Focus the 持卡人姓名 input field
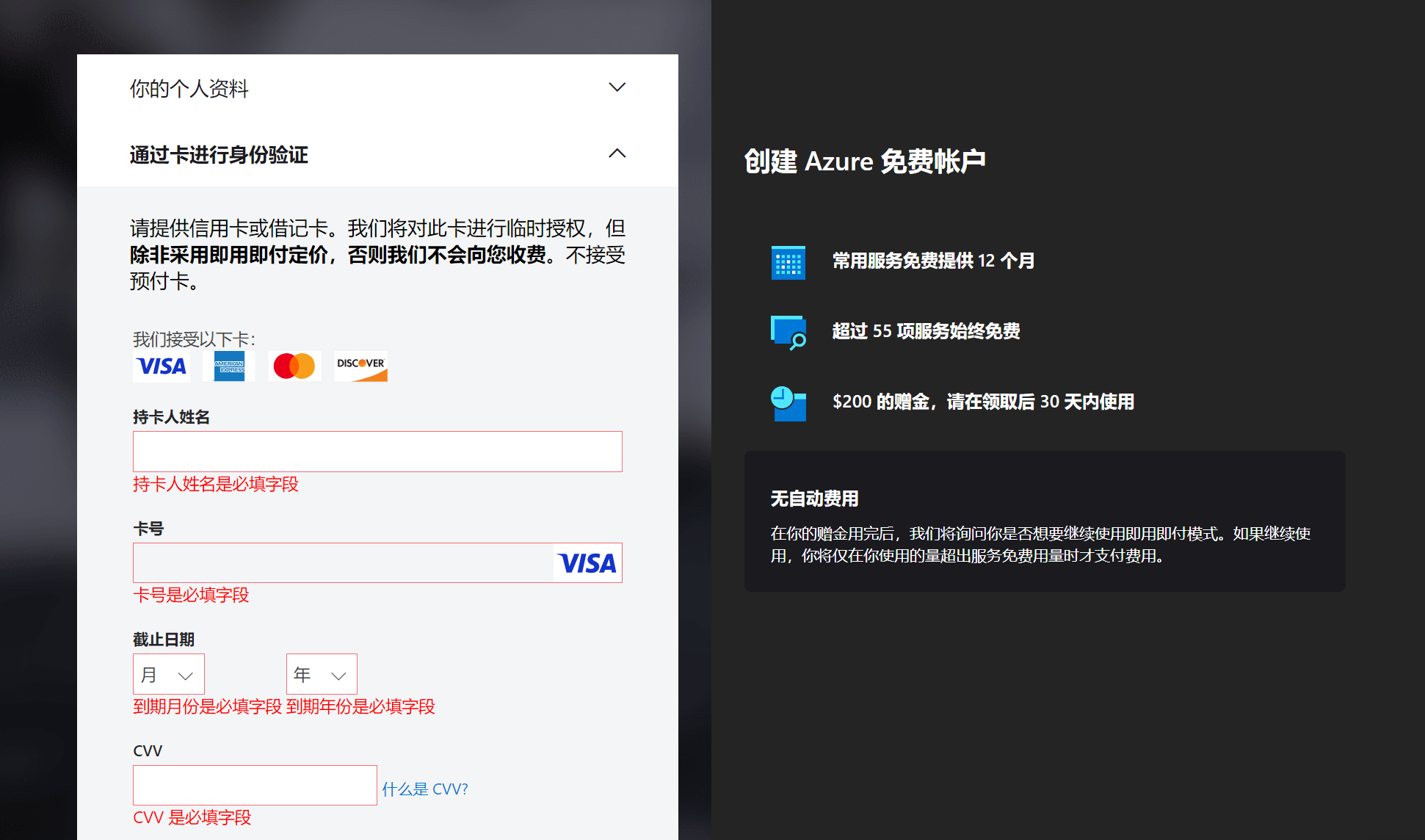 click(377, 452)
